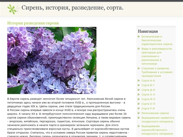
Task: Go to 'Сорта М-Н' page
Action: click(x=148, y=99)
